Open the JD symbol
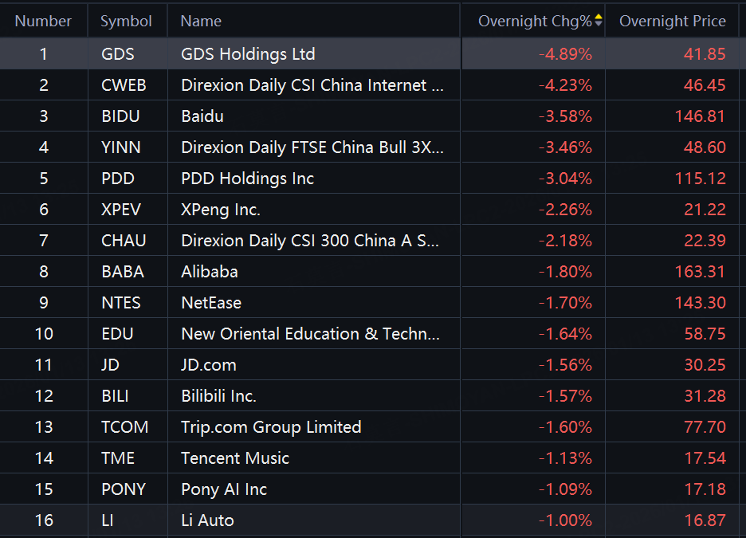The width and height of the screenshot is (746, 538). tap(111, 365)
